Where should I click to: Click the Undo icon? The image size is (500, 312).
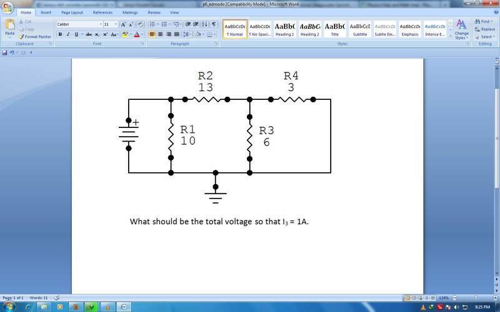point(12,52)
